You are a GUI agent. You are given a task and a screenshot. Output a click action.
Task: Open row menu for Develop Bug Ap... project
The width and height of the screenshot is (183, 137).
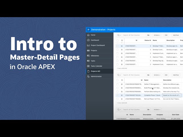point(122,61)
